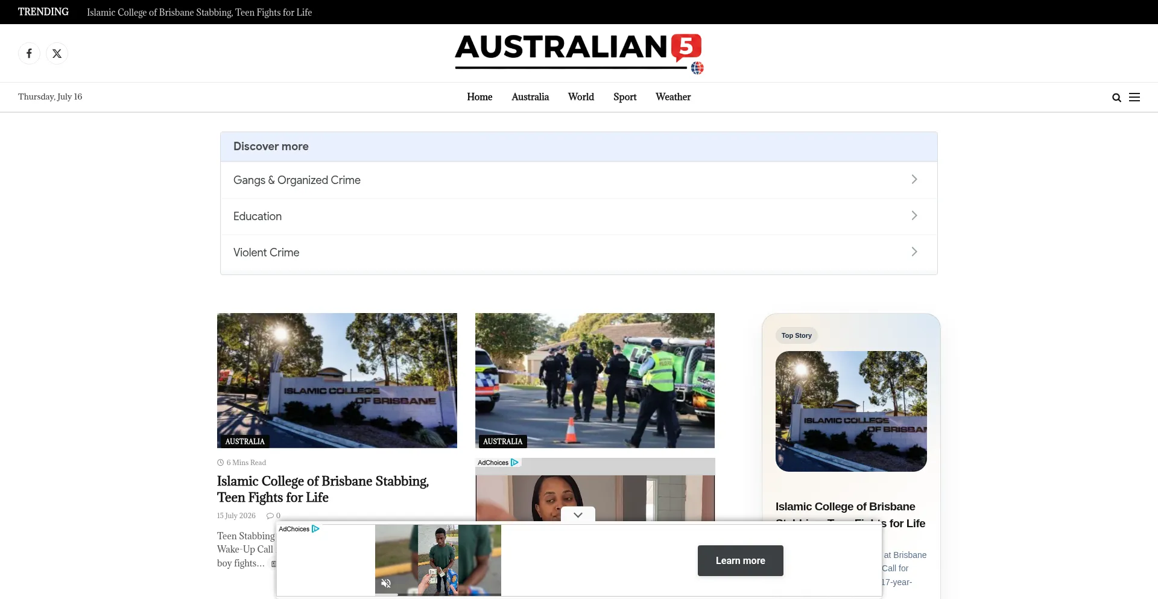
Task: Open Gangs & Organized Crime topic link
Action: (x=297, y=180)
